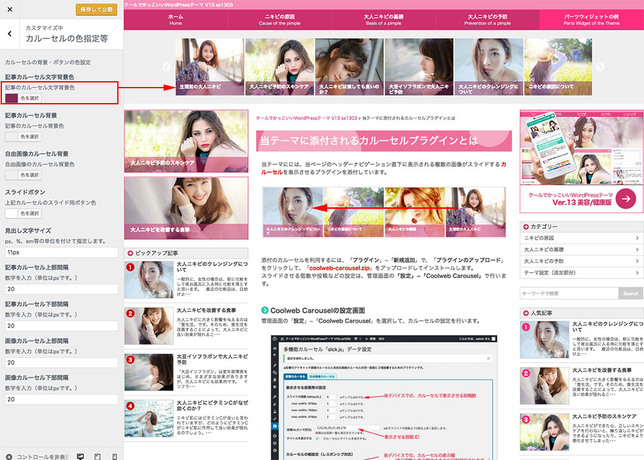This screenshot has width=644, height=460.
Task: Switch to the mobile preview icon
Action: (x=115, y=456)
